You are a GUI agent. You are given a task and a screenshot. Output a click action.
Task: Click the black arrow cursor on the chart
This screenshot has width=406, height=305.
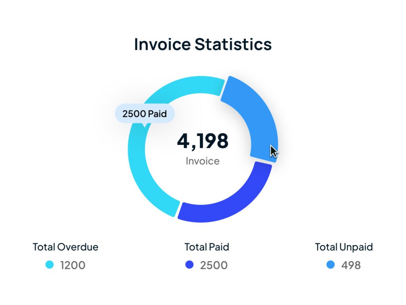tap(274, 151)
